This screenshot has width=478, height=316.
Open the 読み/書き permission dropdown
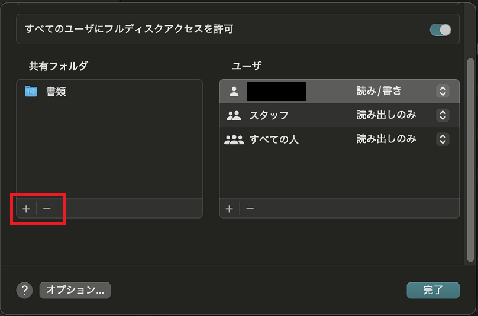[443, 91]
